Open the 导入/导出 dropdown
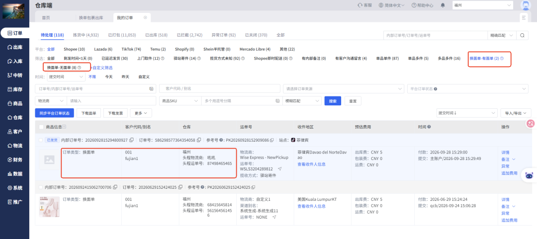Image resolution: width=537 pixels, height=239 pixels. pos(516,113)
